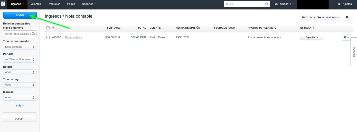Check the checkbox for document N000001
The height and width of the screenshot is (132, 357).
[x=48, y=38]
